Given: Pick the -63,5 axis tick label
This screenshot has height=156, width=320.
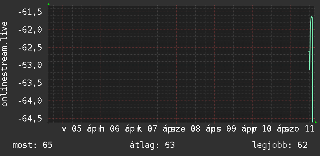Looking at the screenshot, I should [30, 83].
